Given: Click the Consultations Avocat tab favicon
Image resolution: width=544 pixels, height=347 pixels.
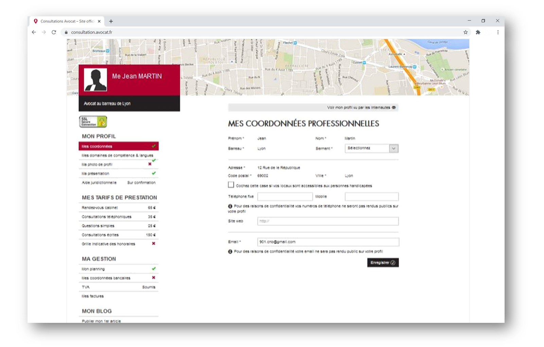Looking at the screenshot, I should [36, 21].
